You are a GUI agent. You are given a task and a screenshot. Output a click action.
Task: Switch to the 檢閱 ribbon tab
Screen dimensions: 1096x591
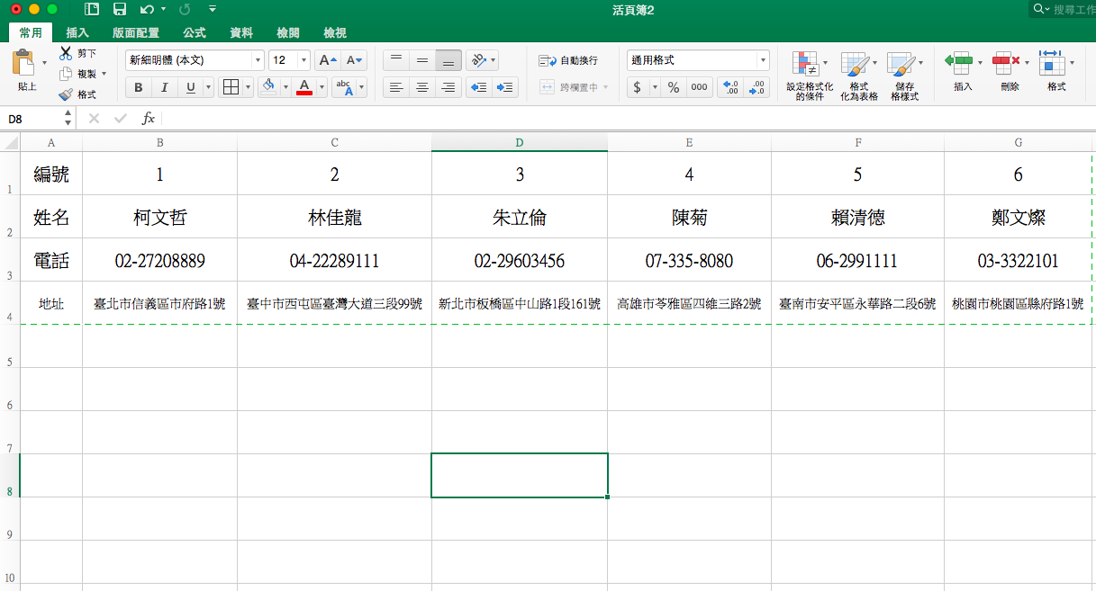(x=288, y=32)
